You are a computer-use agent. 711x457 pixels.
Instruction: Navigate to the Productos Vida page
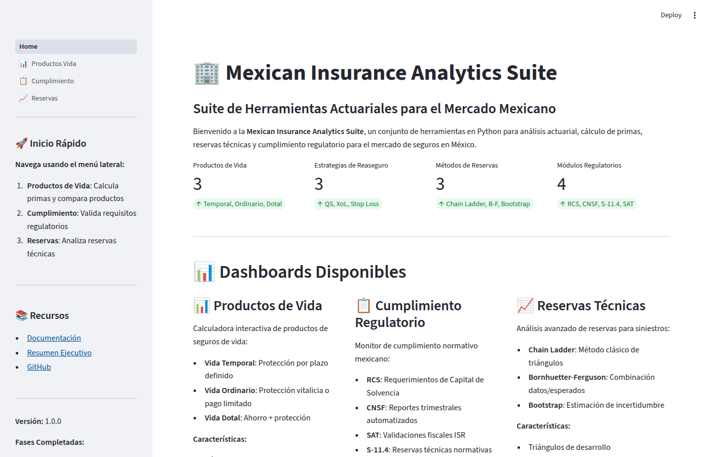point(53,63)
